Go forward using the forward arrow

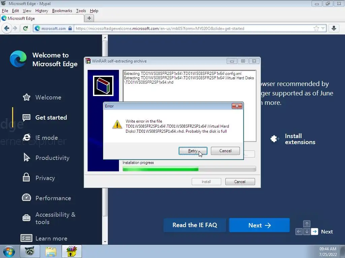click(15, 28)
